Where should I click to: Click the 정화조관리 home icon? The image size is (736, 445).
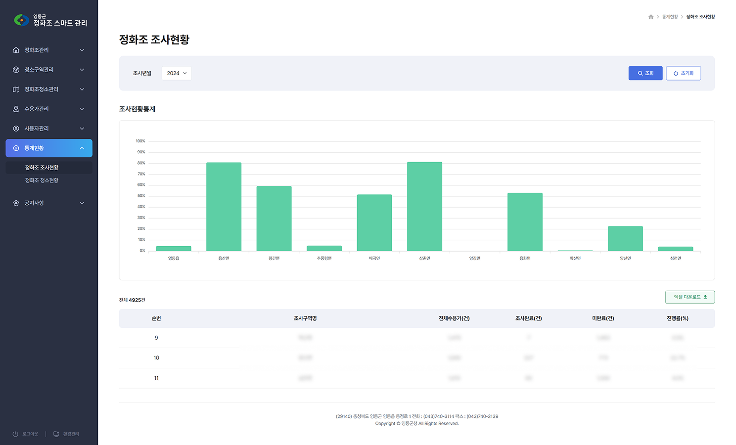point(16,50)
